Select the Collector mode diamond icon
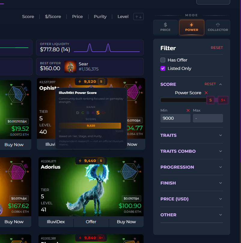The height and width of the screenshot is (243, 241). 218,25
